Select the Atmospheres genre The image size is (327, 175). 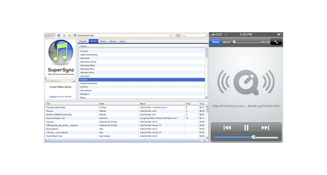pyautogui.click(x=142, y=91)
